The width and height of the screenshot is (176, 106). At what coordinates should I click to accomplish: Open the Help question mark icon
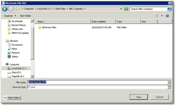coord(167,16)
